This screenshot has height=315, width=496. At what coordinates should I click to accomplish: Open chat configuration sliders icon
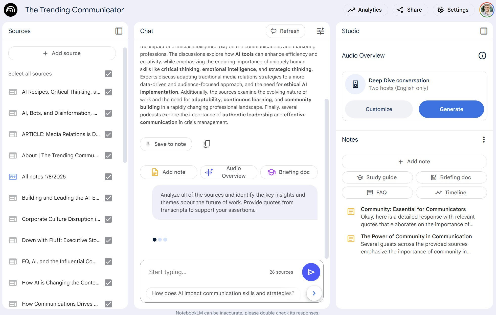click(321, 31)
